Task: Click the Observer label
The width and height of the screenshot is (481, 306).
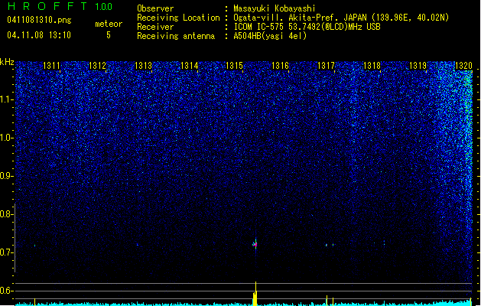Action: 155,8
